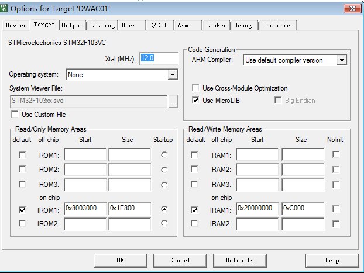Click the IRAM1 Size field 0xC000
Image resolution: width=364 pixels, height=273 pixels.
coord(303,209)
